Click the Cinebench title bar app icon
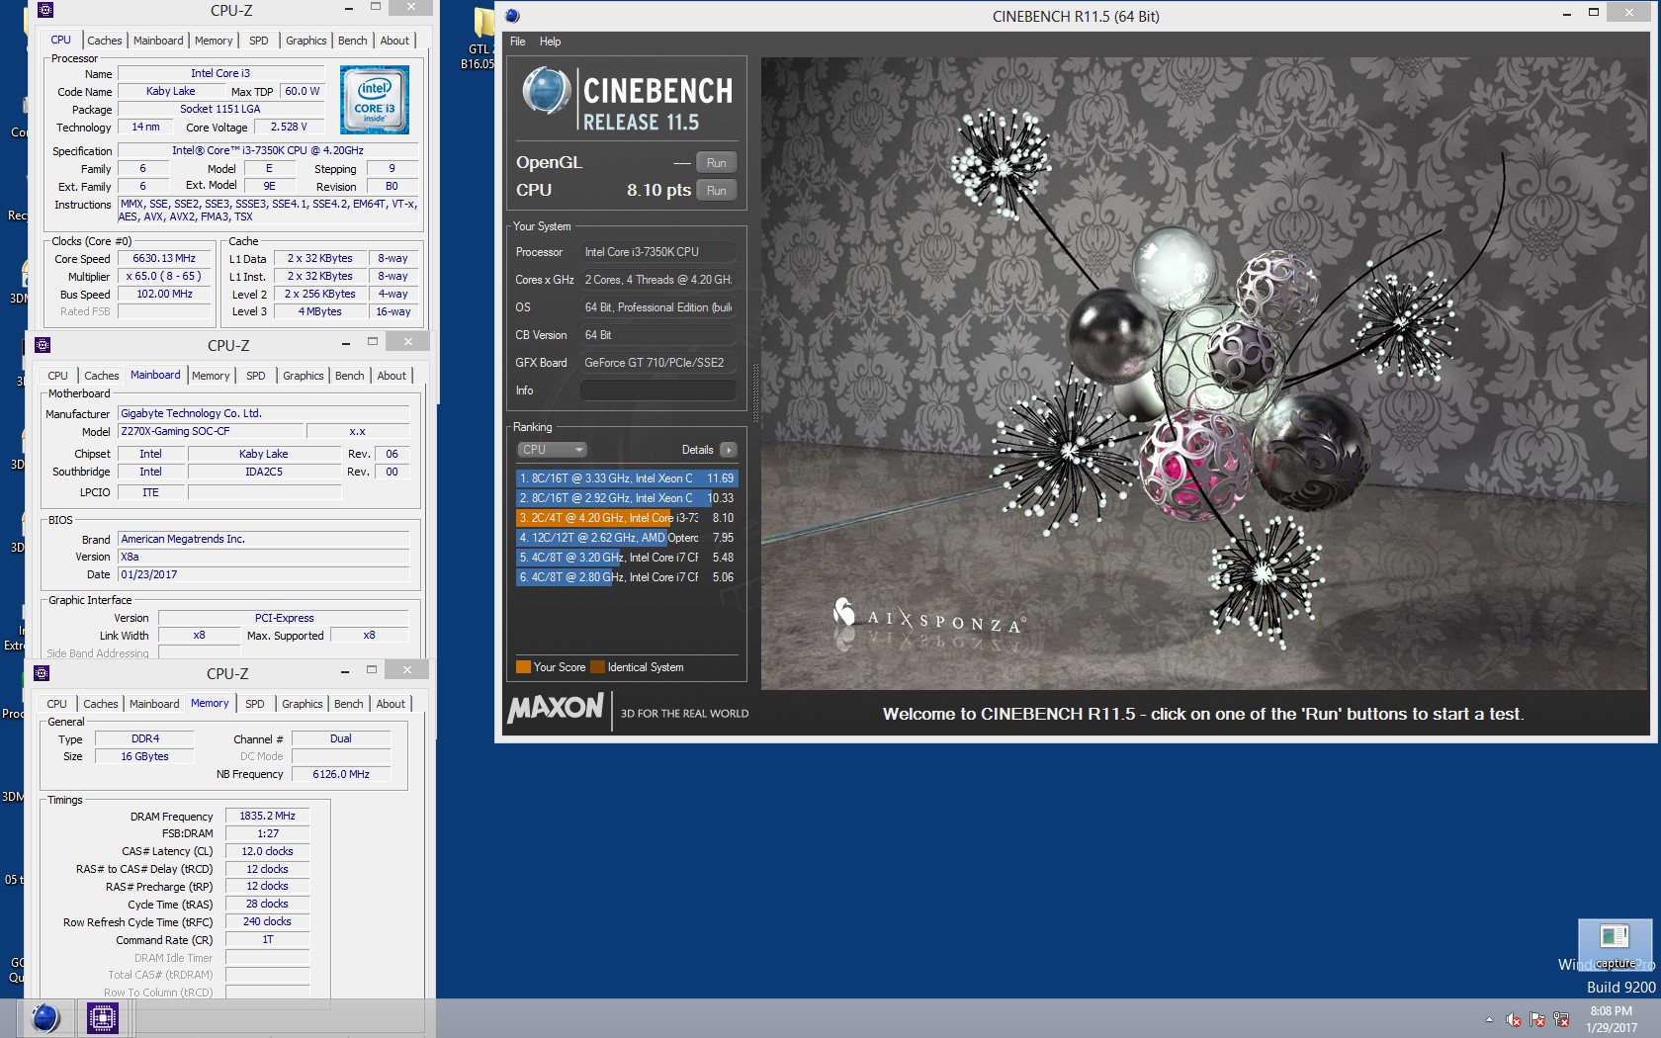 click(512, 16)
